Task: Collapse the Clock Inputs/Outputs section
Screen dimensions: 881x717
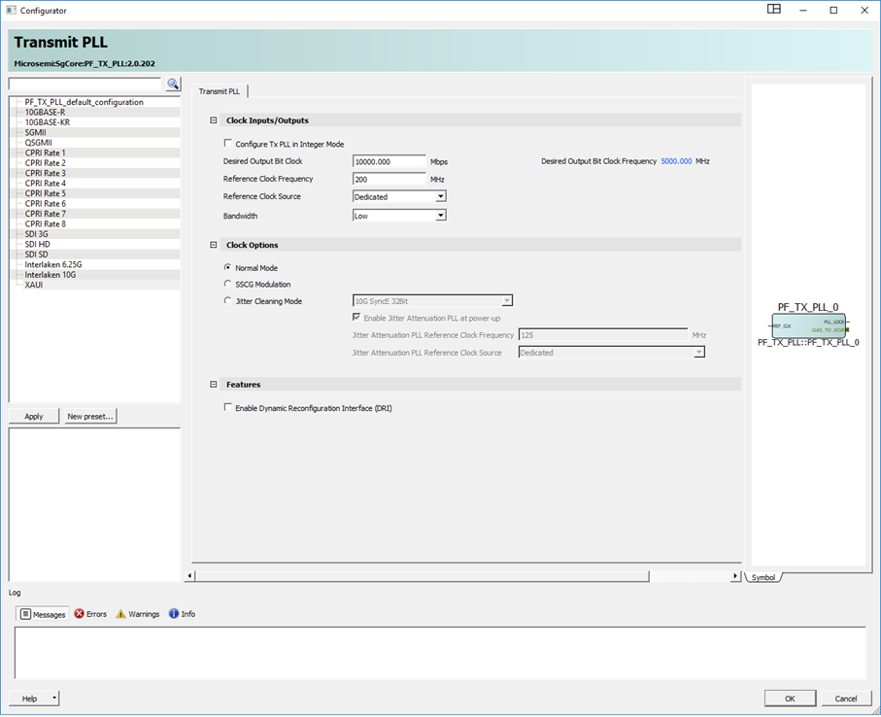Action: point(214,120)
